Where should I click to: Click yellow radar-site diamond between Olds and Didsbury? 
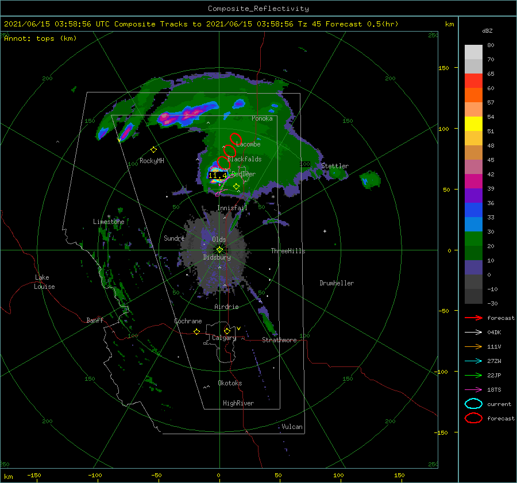point(219,250)
